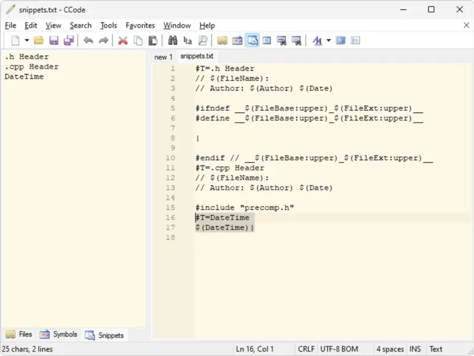Open the Tools menu
Screen dimensions: 474x356
pyautogui.click(x=108, y=26)
